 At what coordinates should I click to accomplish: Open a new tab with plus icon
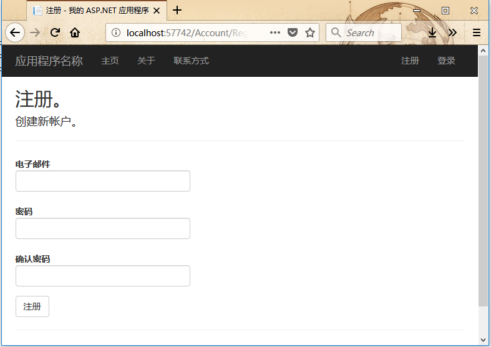[x=178, y=10]
